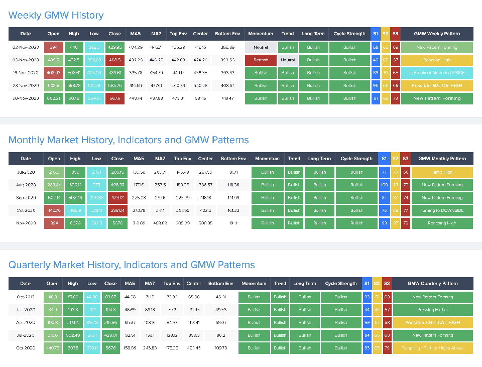Click the Reaction High weekly pattern
This screenshot has height=367, width=482.
[x=436, y=60]
